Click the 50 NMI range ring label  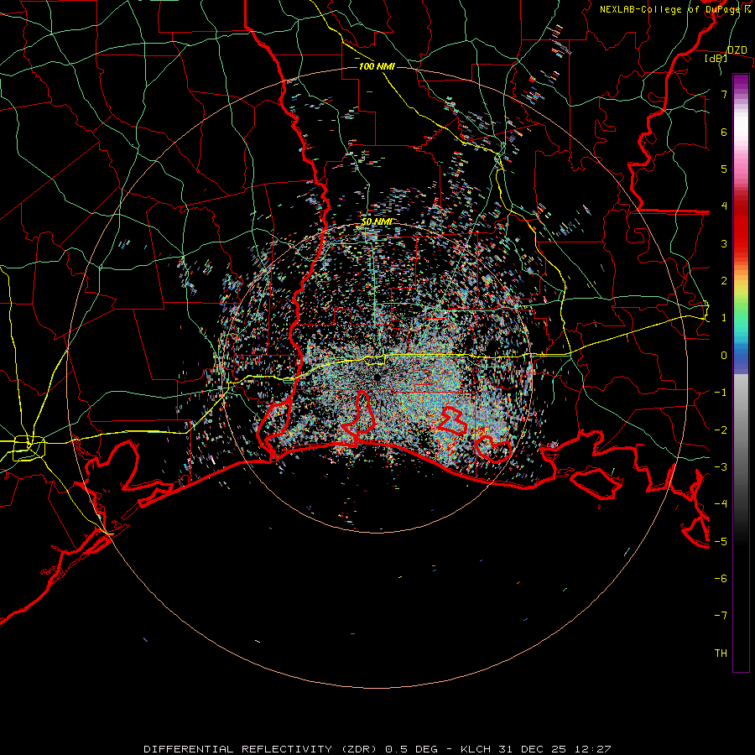point(376,221)
